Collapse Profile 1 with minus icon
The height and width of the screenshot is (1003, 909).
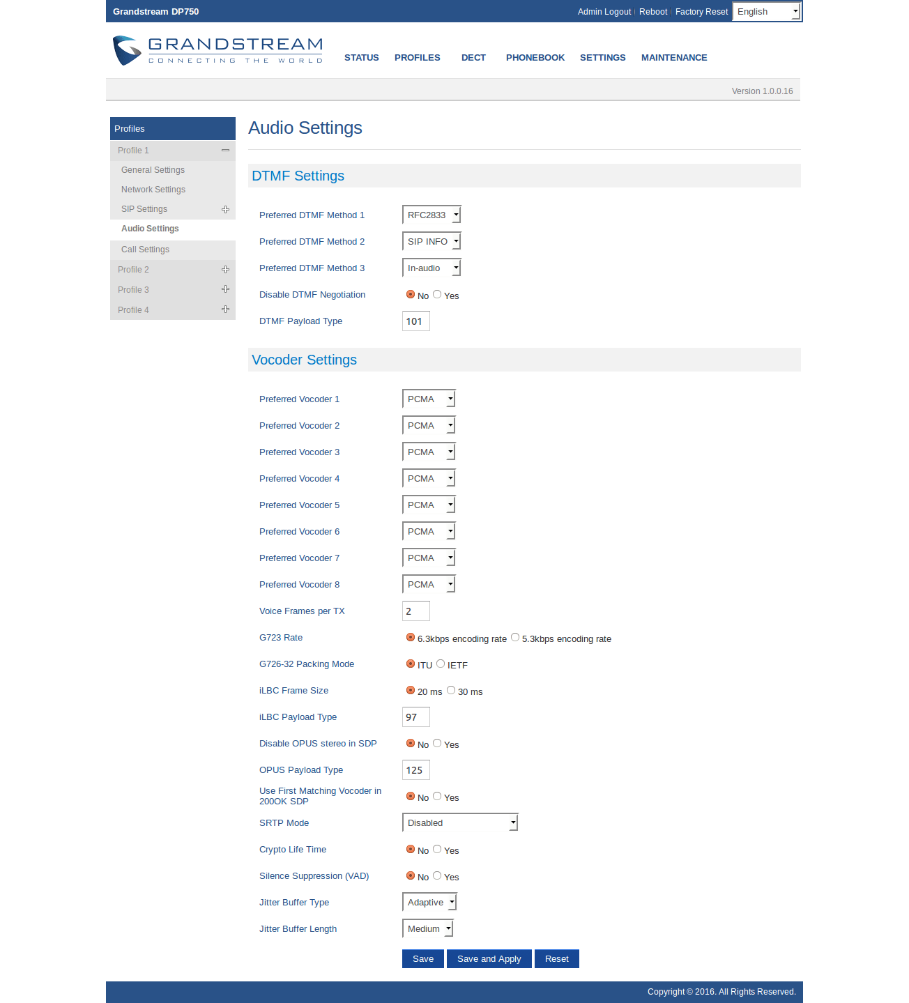(x=225, y=151)
